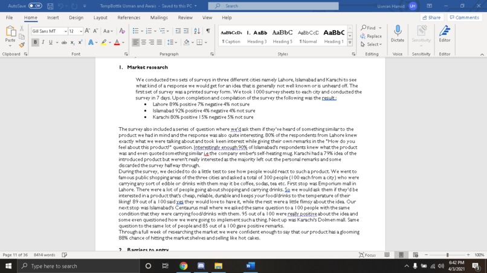The width and height of the screenshot is (487, 273).
Task: Click the Format Painter brush icon
Action: pyautogui.click(x=21, y=45)
